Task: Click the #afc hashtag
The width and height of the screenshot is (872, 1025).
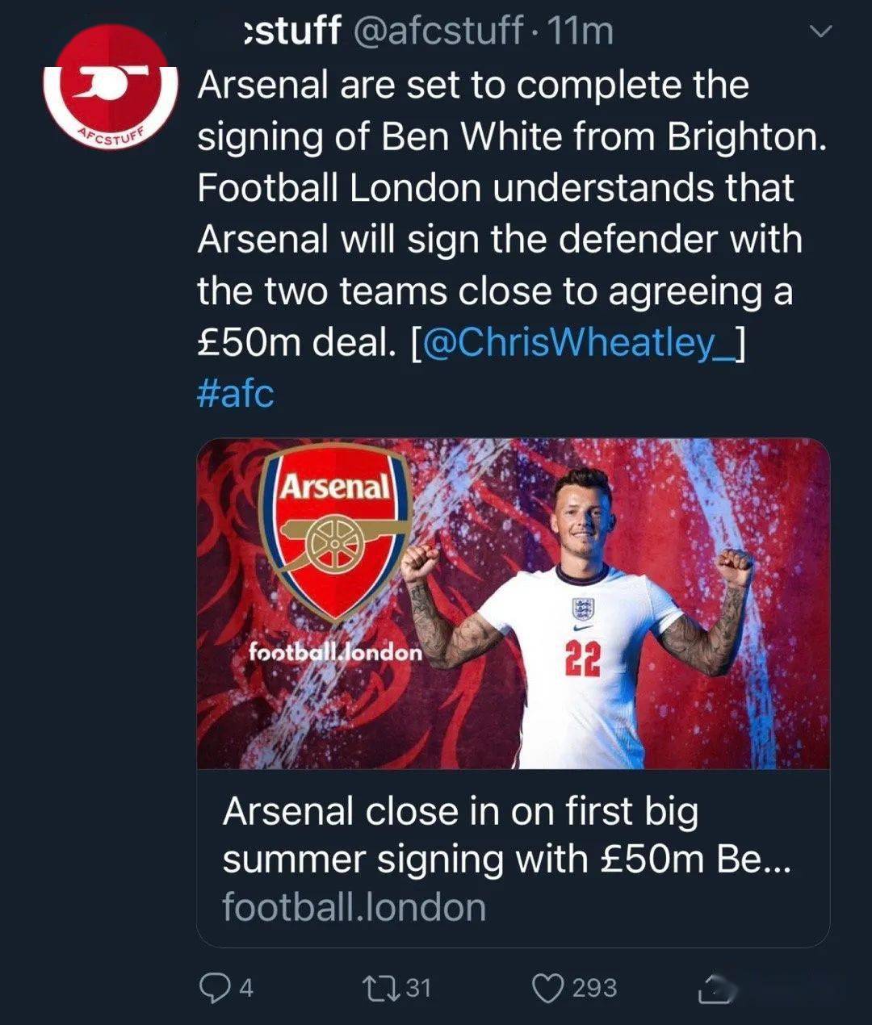Action: point(235,394)
